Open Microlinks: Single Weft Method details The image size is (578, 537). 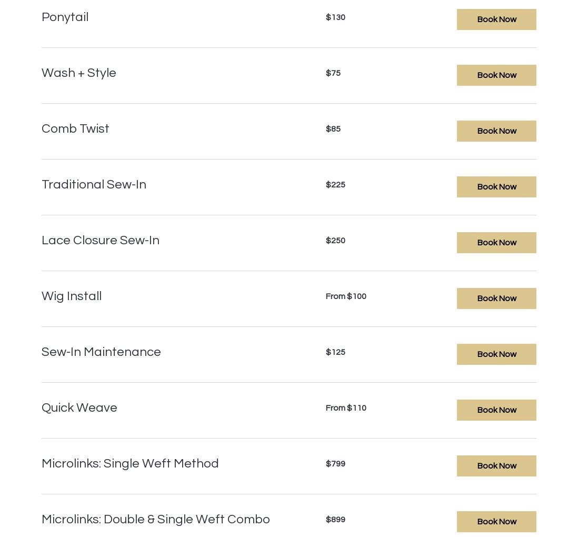pyautogui.click(x=130, y=464)
